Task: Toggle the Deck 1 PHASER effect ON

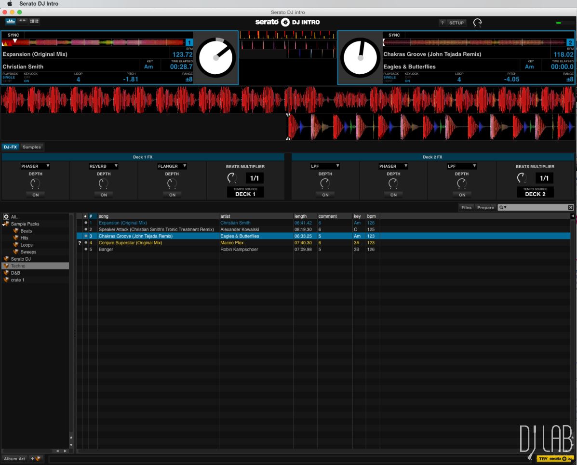Action: click(36, 195)
